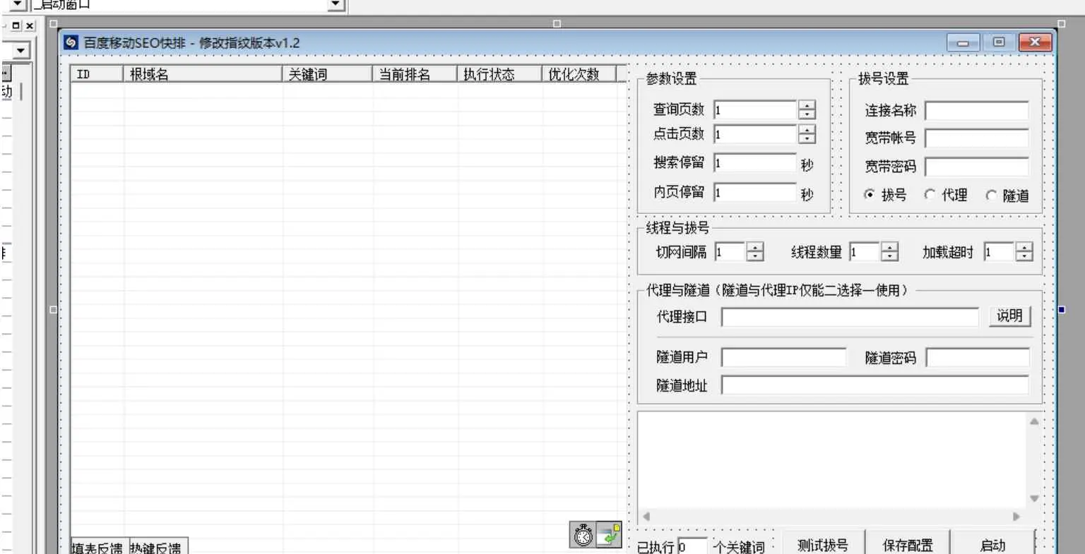
Task: Click the 线程数量 spinner control
Action: pos(890,252)
